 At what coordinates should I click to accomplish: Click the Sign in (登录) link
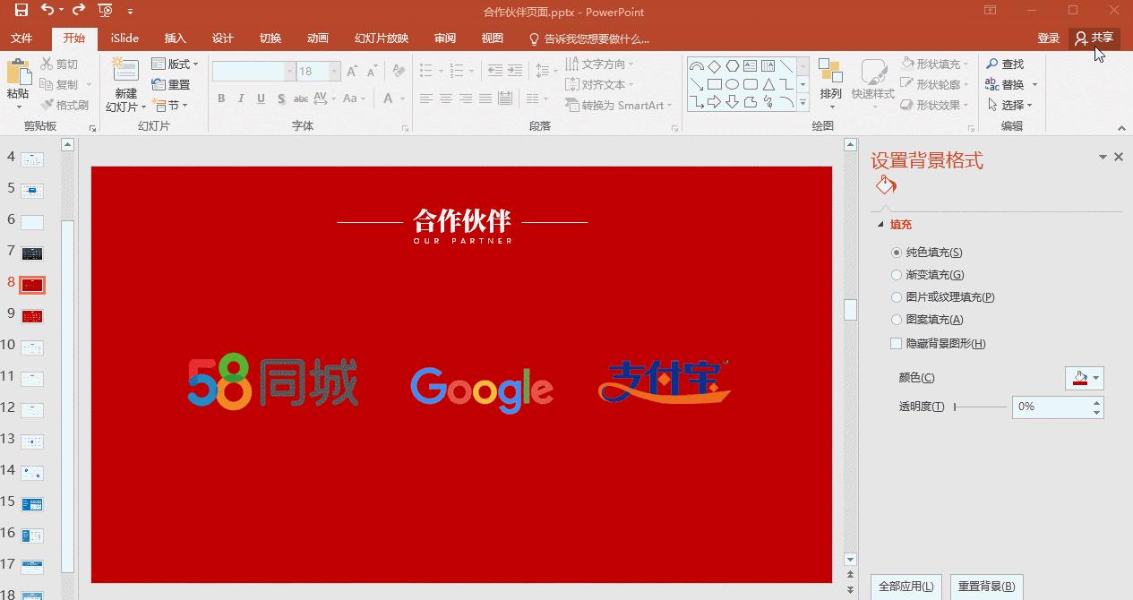tap(1049, 39)
